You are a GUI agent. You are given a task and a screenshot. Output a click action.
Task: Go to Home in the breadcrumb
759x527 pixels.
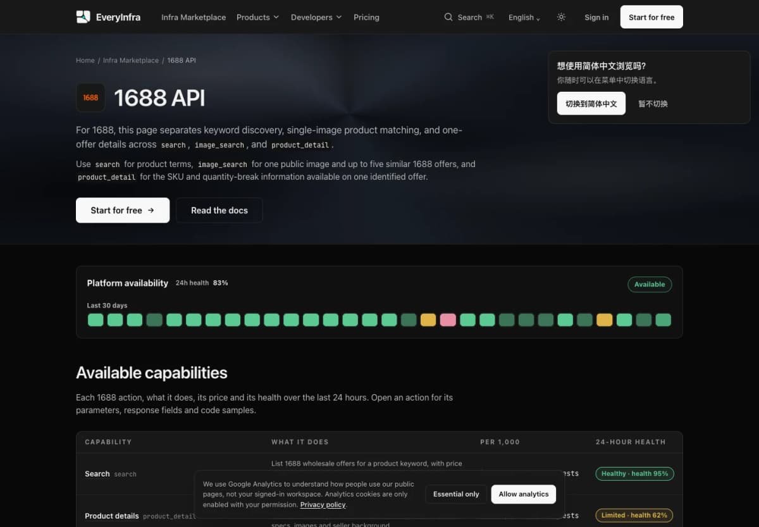point(85,60)
